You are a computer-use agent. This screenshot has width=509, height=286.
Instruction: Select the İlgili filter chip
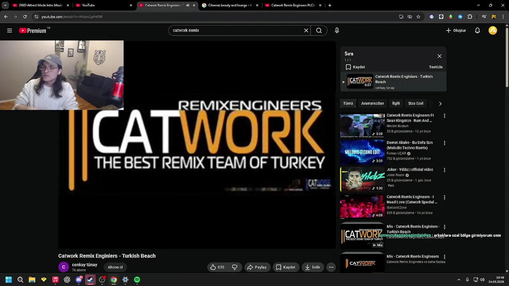tap(396, 103)
